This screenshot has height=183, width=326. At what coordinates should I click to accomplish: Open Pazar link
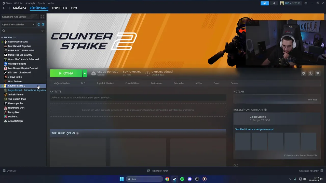216,83
